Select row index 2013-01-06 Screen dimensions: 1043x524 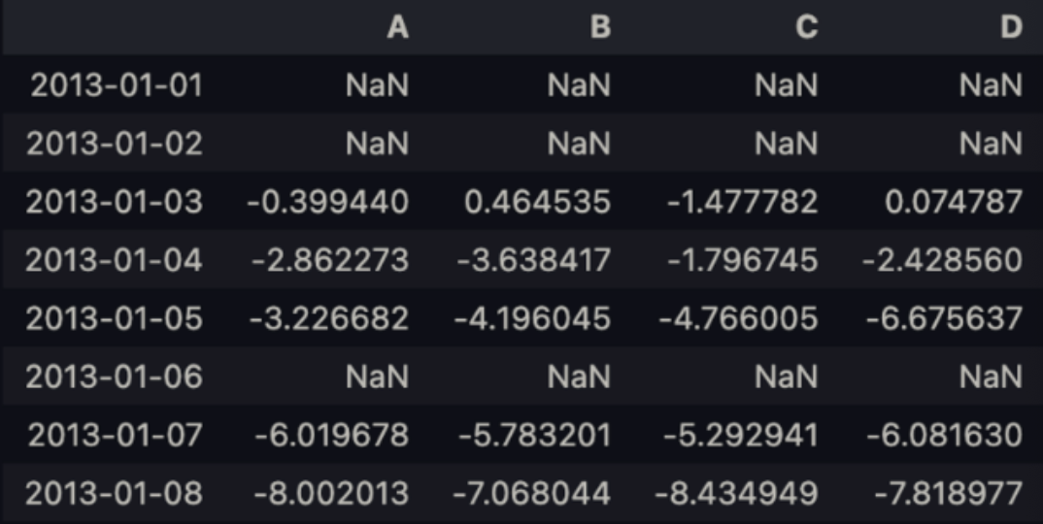(115, 377)
